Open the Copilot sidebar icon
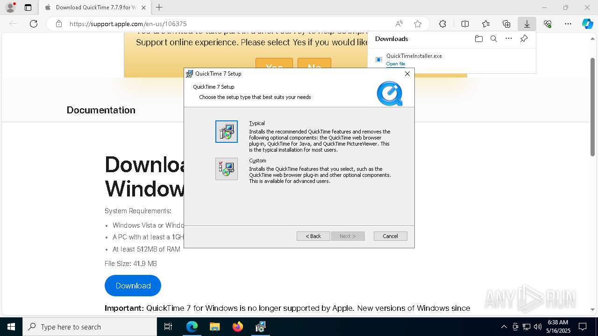 click(x=588, y=24)
